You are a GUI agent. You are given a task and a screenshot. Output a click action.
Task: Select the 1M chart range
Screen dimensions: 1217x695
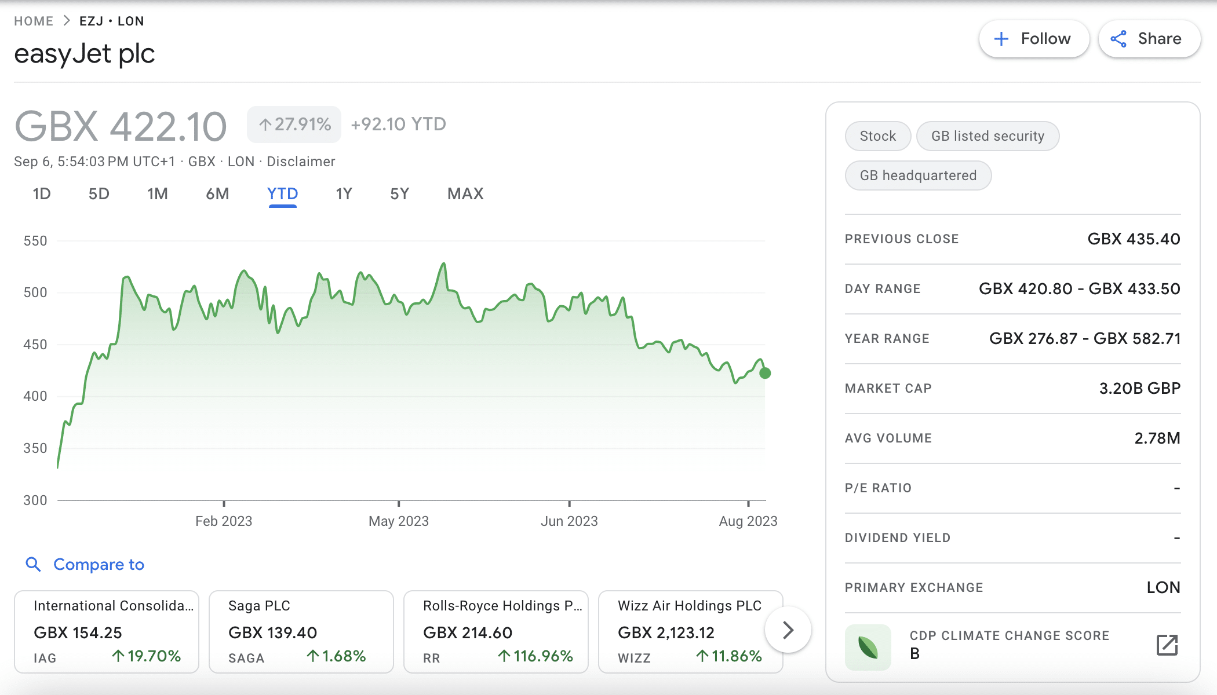point(158,193)
